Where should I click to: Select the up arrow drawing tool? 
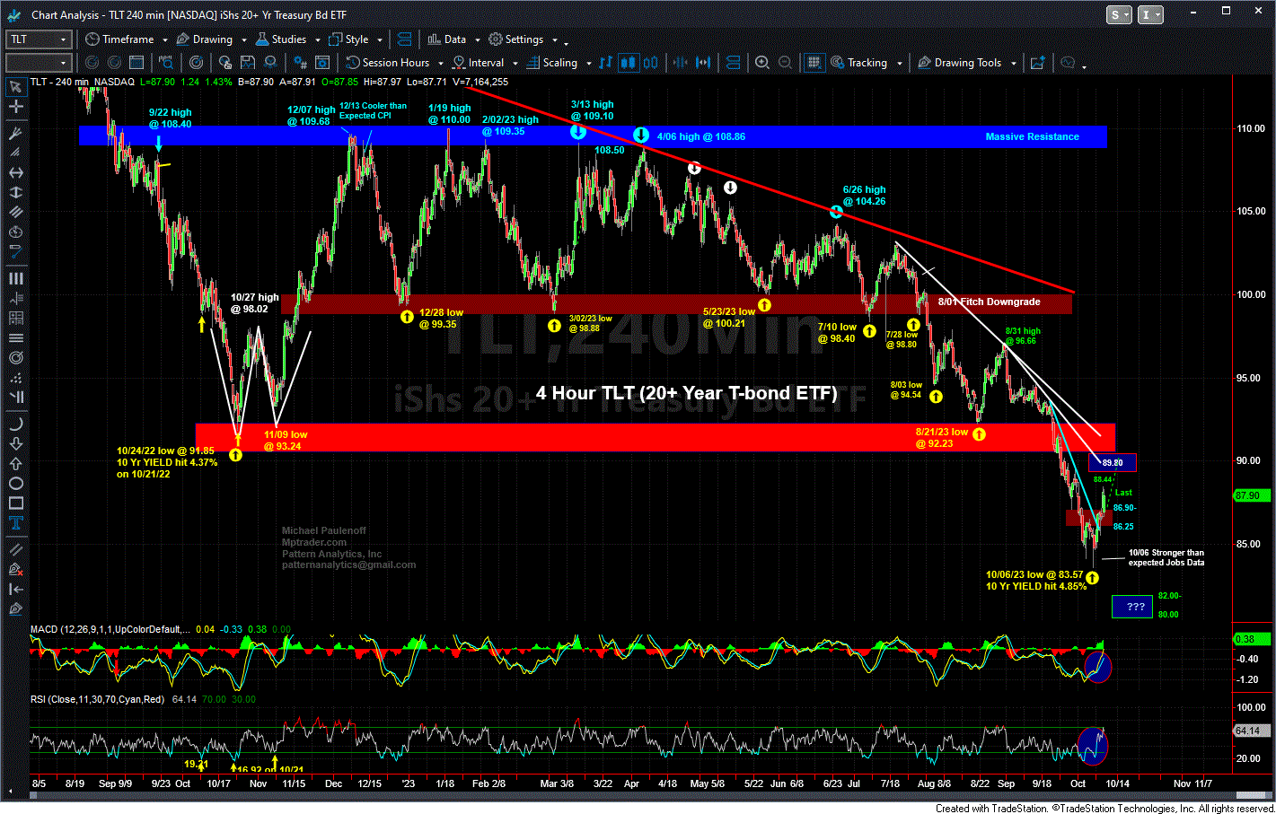click(15, 463)
